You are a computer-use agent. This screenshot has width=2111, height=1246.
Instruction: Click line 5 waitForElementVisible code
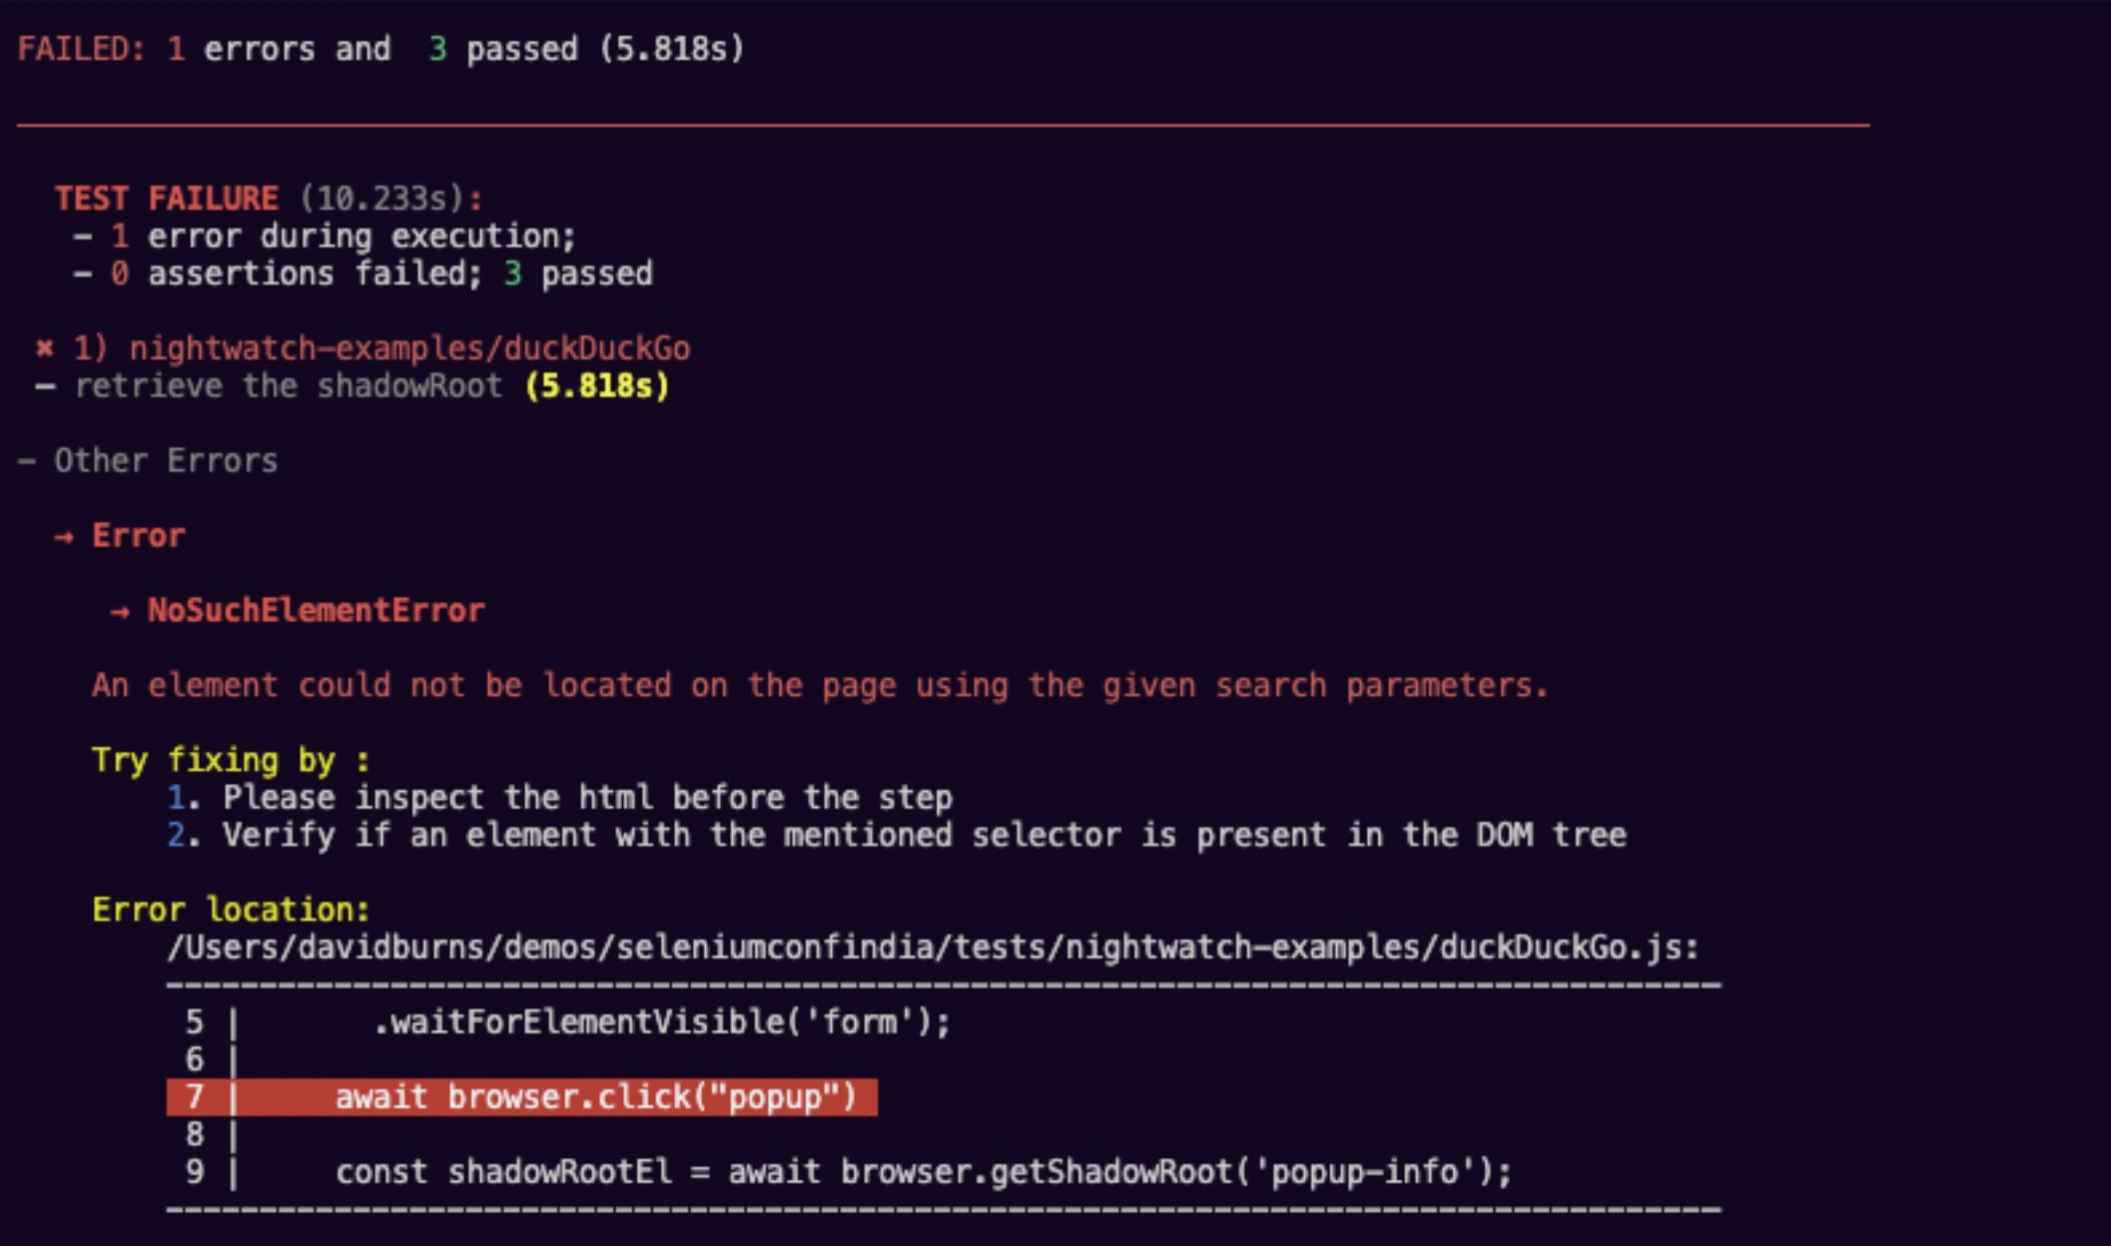click(x=662, y=1022)
